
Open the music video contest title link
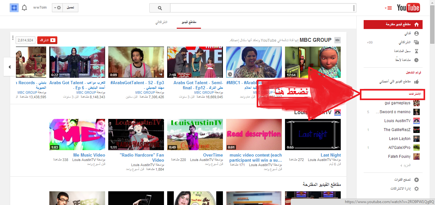tap(256, 157)
